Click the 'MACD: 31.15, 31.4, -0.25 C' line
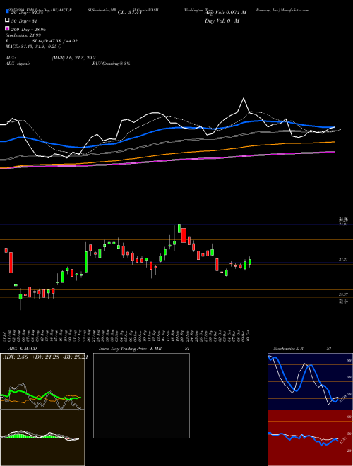Viewport: 353px width, 466px height. click(33, 47)
